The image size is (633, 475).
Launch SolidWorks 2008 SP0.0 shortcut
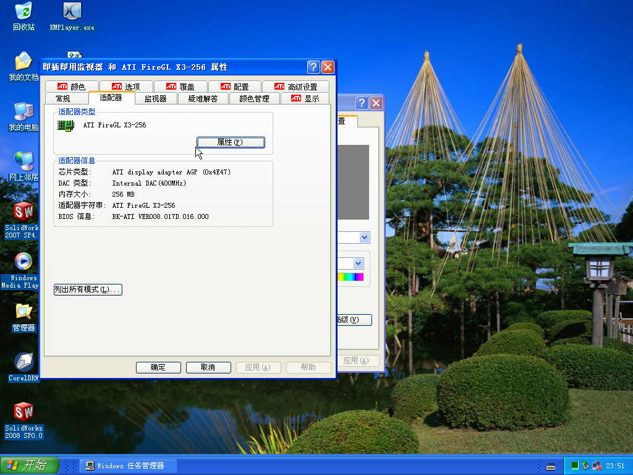coord(23,421)
